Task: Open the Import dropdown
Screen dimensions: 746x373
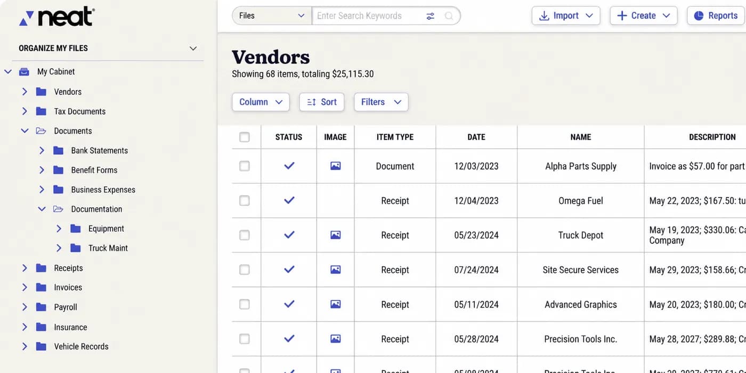Action: pos(566,15)
